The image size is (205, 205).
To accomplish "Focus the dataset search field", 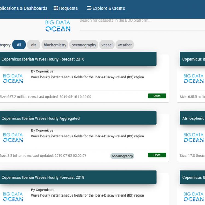I will click(x=142, y=25).
